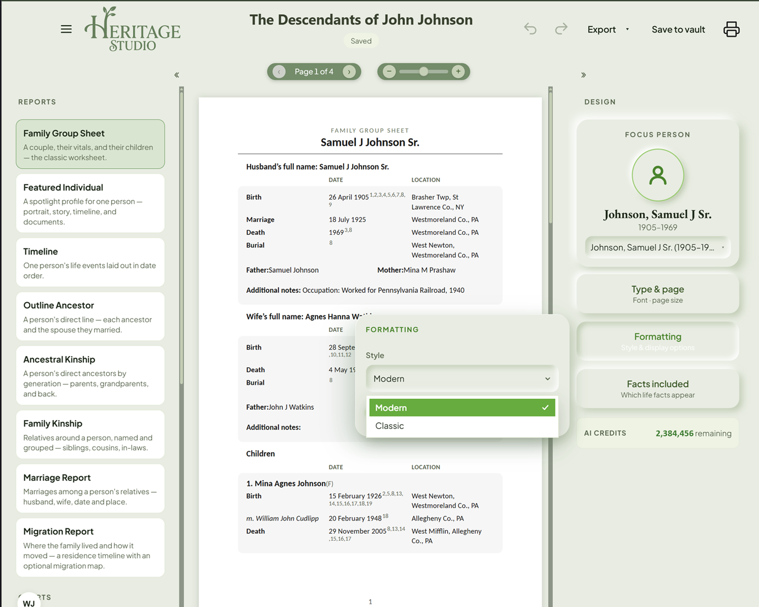Open the Export dropdown
Screen dimensions: 759x607
pos(608,29)
